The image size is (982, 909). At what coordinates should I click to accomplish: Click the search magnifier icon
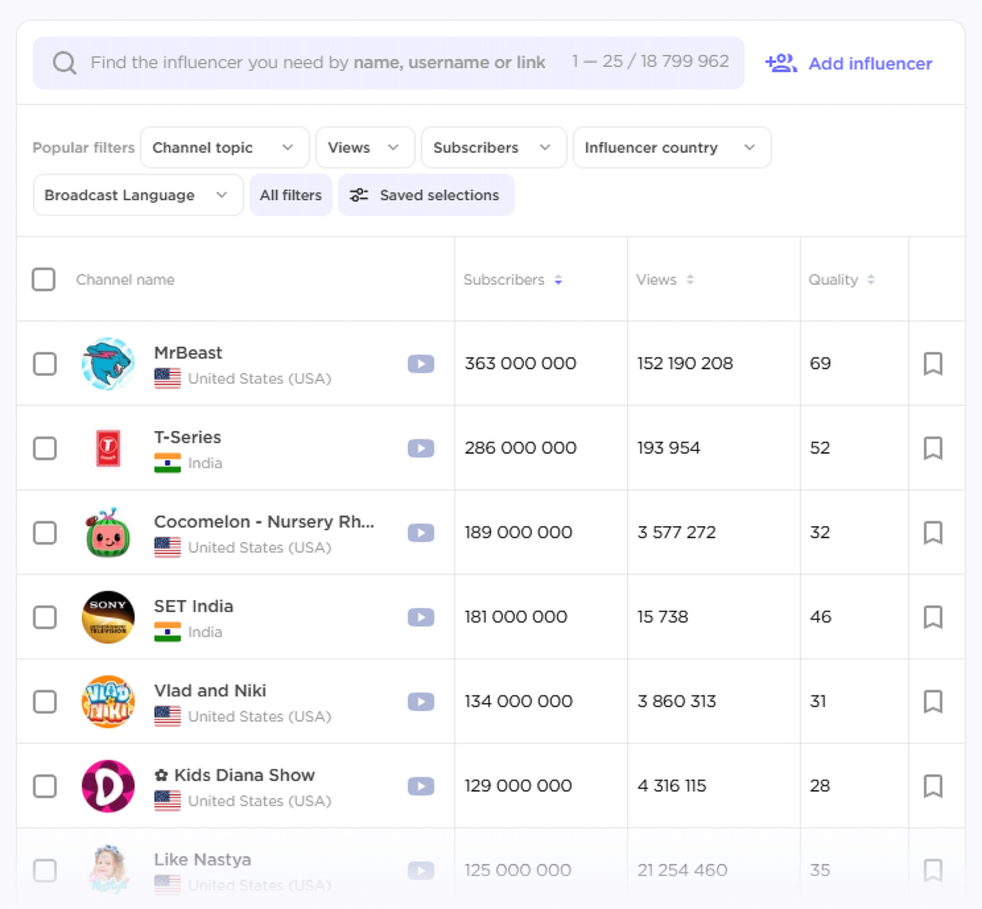click(64, 63)
